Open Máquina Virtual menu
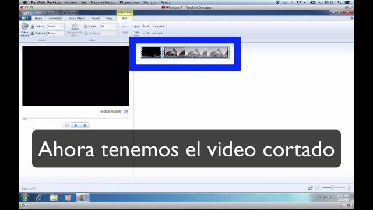373x210 pixels. coord(103,2)
